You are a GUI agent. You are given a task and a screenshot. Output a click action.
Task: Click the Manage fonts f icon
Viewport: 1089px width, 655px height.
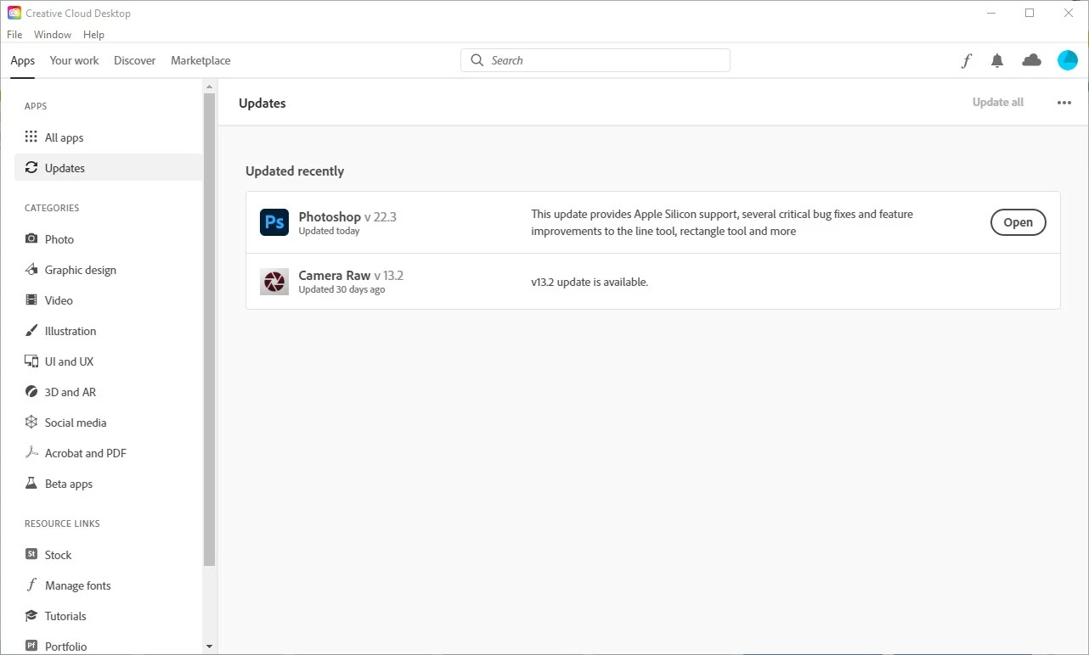pos(31,585)
